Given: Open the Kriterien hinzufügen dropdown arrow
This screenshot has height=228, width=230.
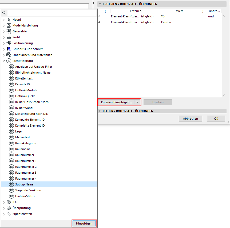Looking at the screenshot, I should point(137,102).
